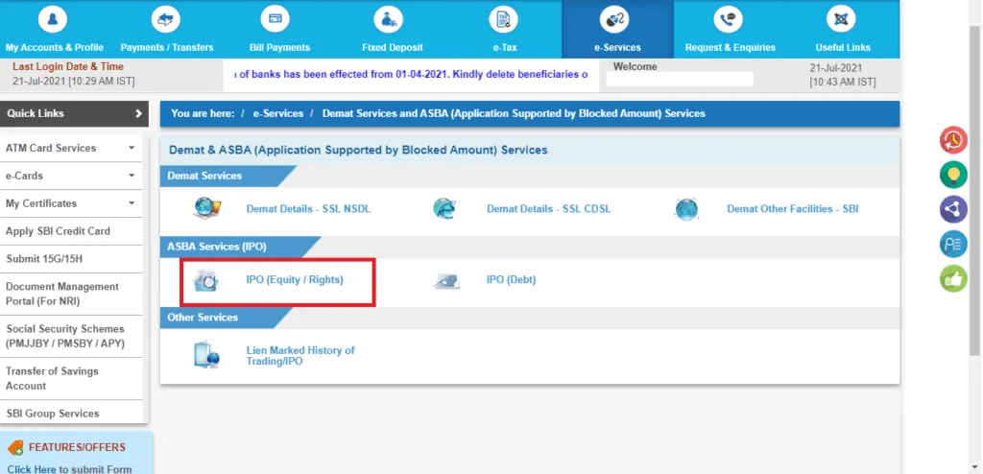This screenshot has width=983, height=474.
Task: Click the Demat Services section header
Action: (204, 177)
